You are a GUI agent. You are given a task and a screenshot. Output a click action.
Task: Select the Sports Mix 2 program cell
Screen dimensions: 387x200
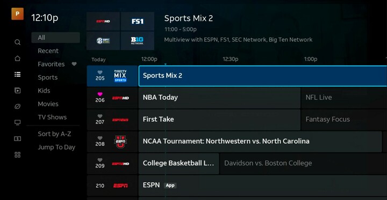point(263,76)
